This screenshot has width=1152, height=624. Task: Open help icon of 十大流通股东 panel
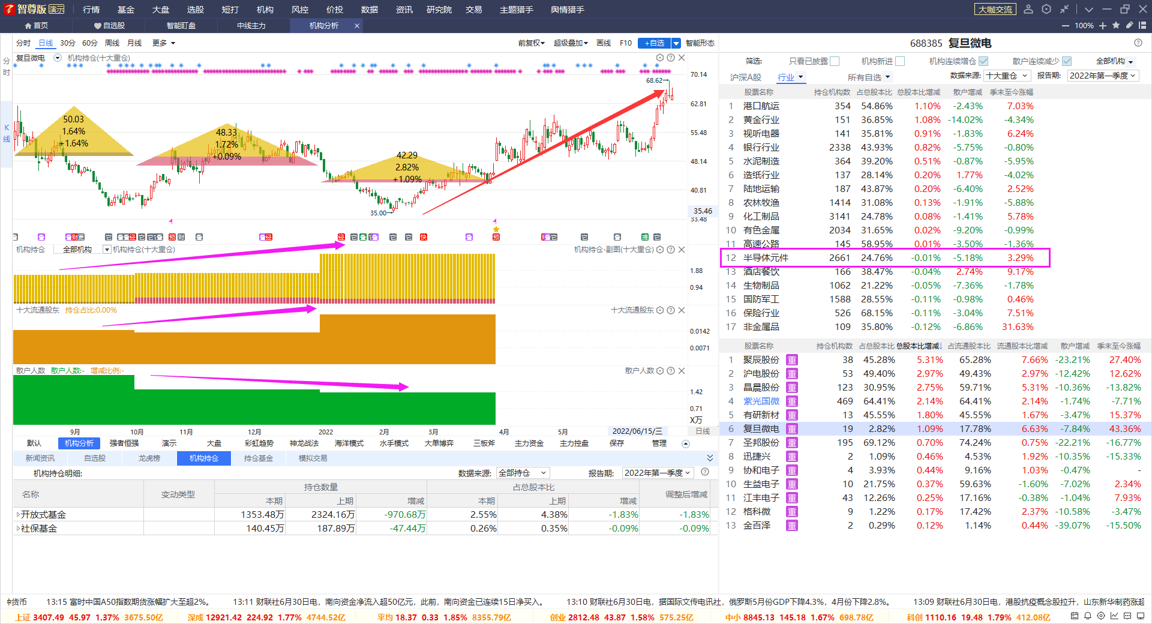pos(671,310)
